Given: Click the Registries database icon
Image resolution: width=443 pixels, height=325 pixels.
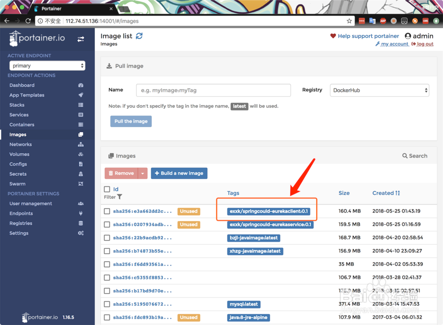Looking at the screenshot, I should [81, 223].
